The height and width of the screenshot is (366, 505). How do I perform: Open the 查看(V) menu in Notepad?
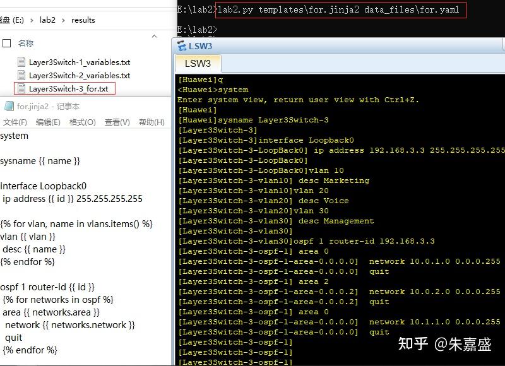(117, 122)
